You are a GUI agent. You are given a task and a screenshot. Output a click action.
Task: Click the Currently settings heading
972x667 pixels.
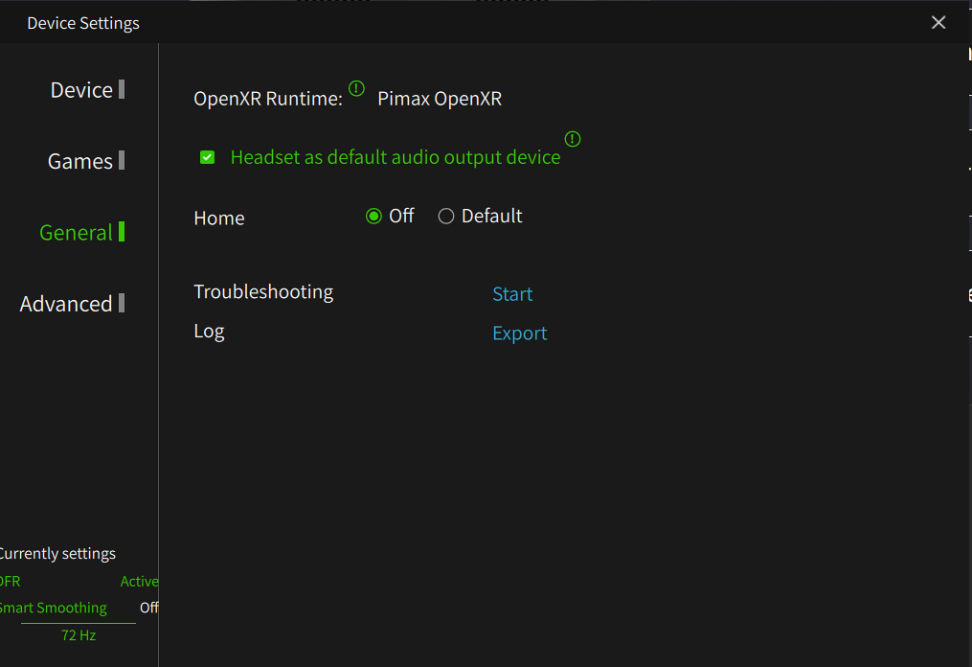click(57, 554)
